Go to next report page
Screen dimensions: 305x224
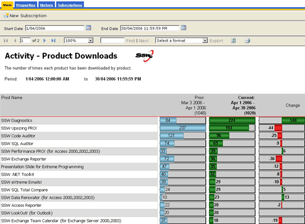click(45, 40)
